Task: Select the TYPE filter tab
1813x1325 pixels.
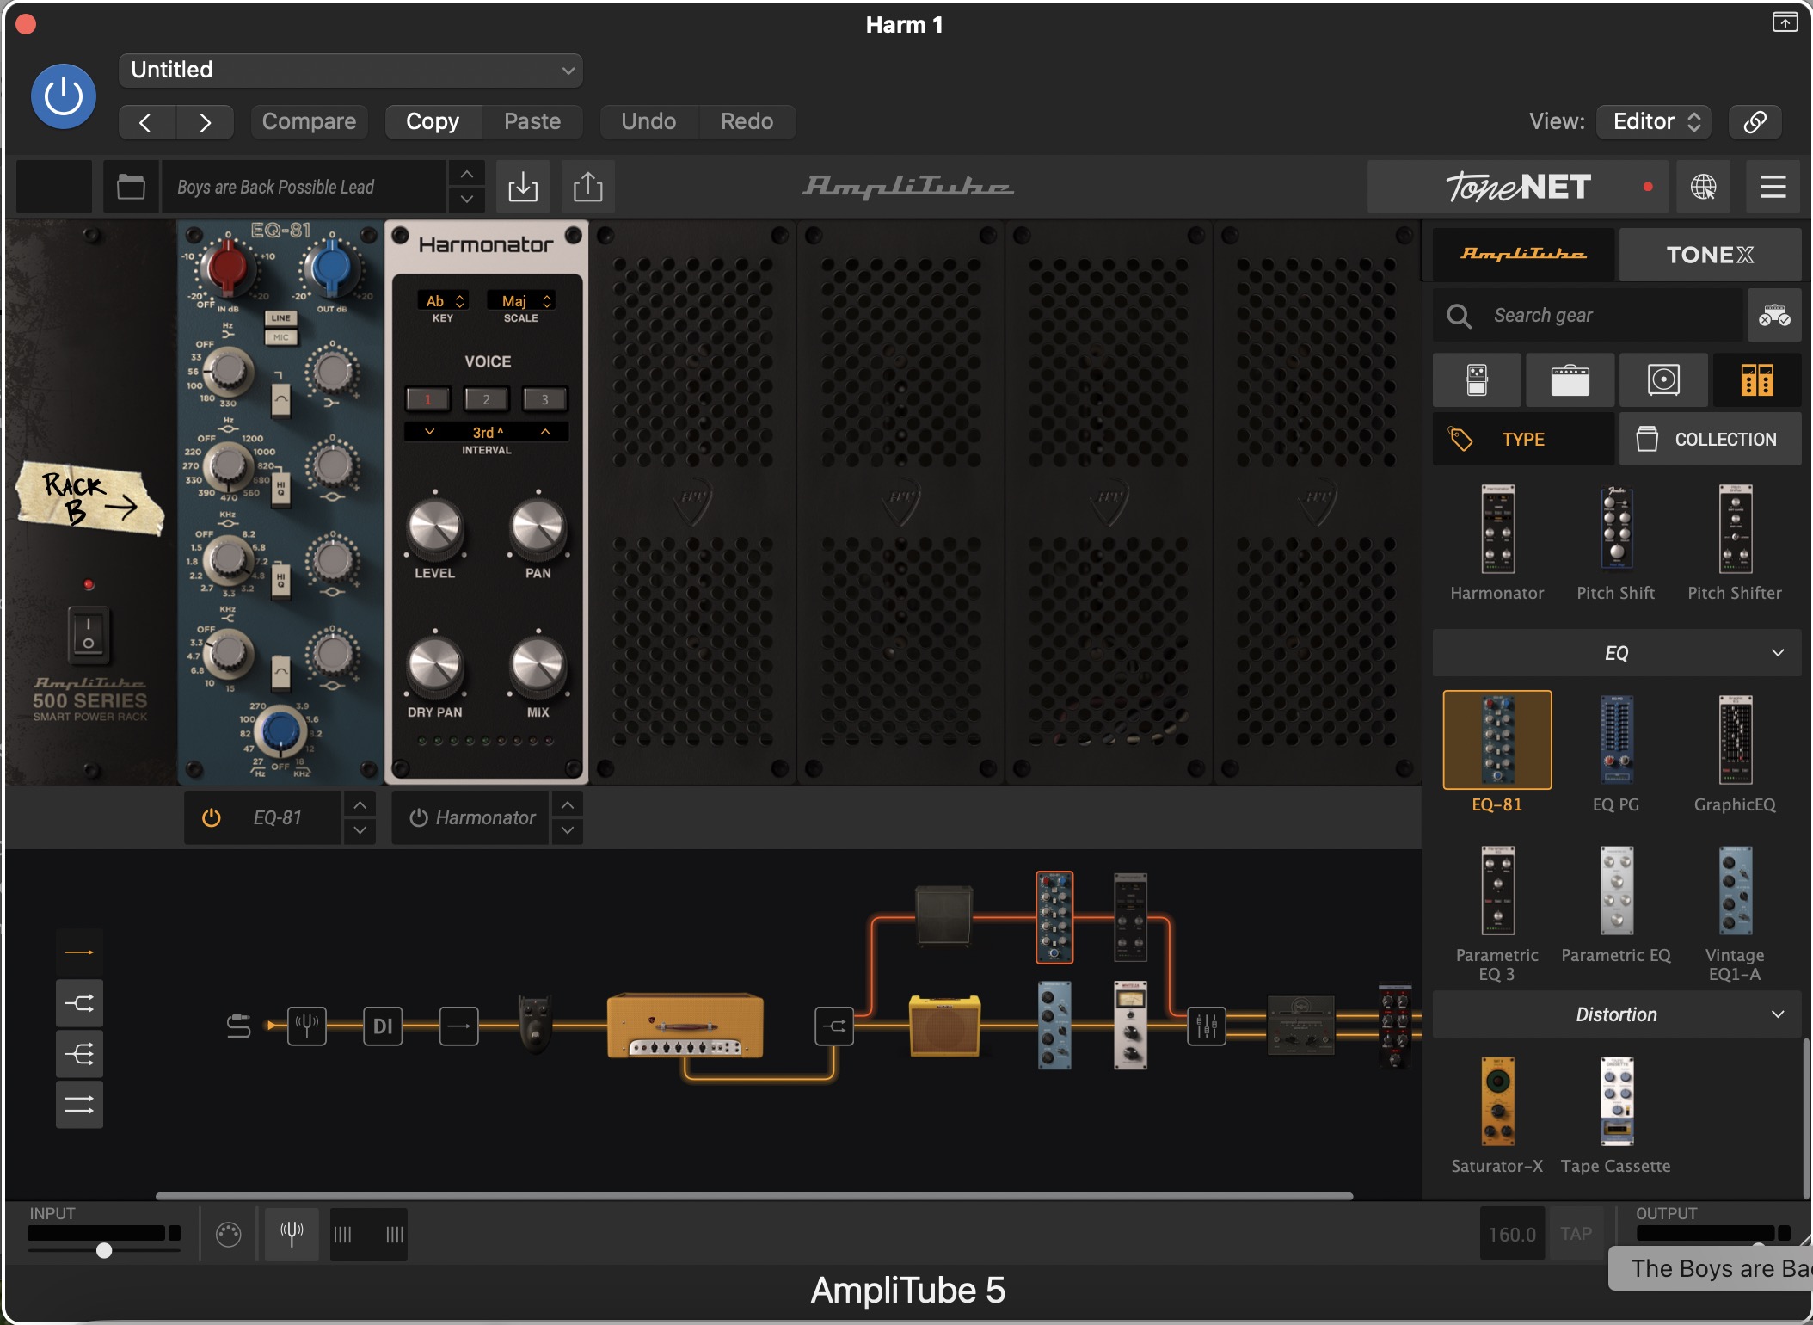Action: pyautogui.click(x=1523, y=439)
